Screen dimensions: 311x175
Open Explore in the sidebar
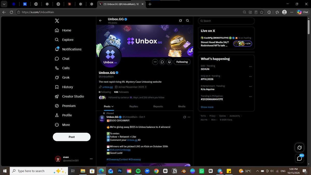[x=64, y=40]
